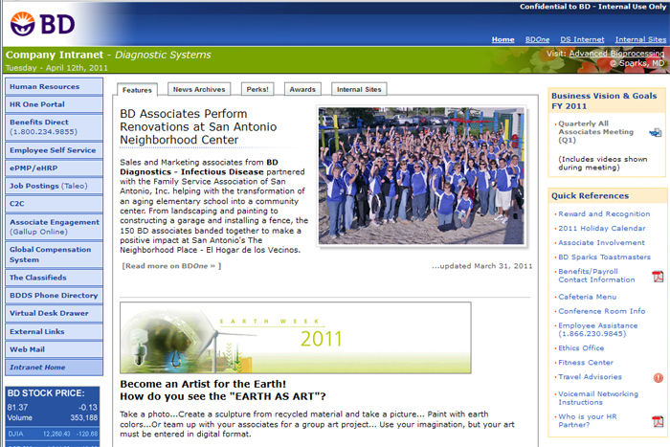Open the Employee Assistance link
670x447 pixels.
[x=598, y=329]
